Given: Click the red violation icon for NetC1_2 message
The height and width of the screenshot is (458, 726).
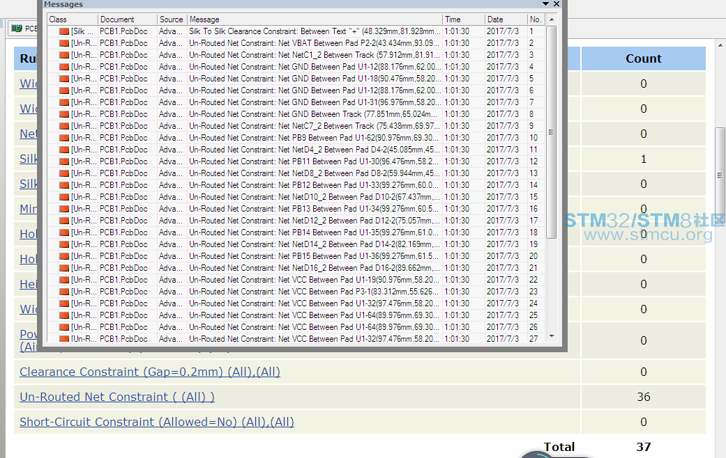Looking at the screenshot, I should 64,55.
